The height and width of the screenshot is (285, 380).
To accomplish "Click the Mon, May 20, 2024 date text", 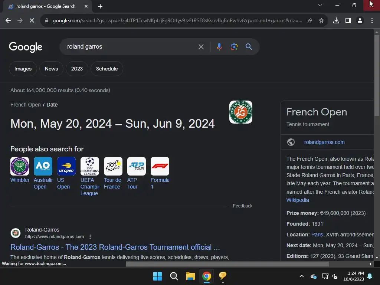I will point(61,124).
